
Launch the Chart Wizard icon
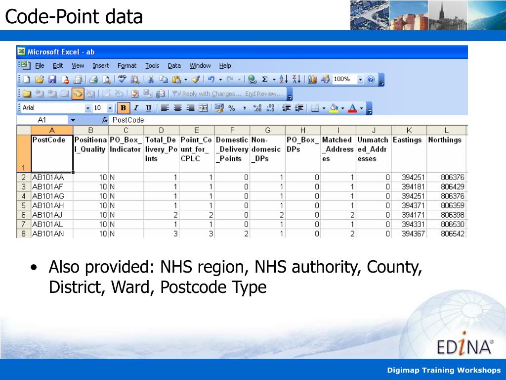pyautogui.click(x=312, y=80)
